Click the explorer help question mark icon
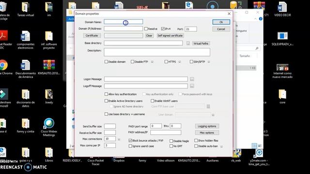 click(x=261, y=19)
